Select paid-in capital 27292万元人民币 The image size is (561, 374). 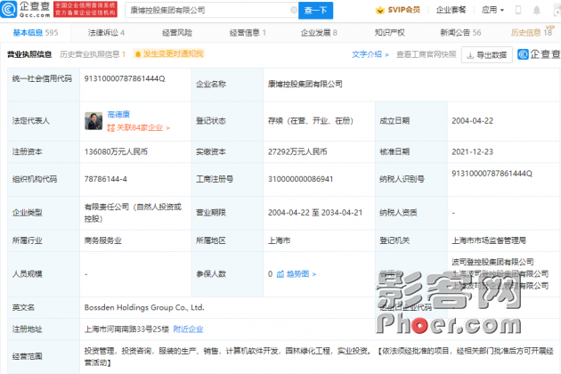[297, 151]
